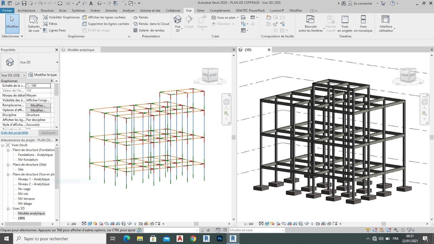Click Appliquer in properties panel

click(48, 133)
